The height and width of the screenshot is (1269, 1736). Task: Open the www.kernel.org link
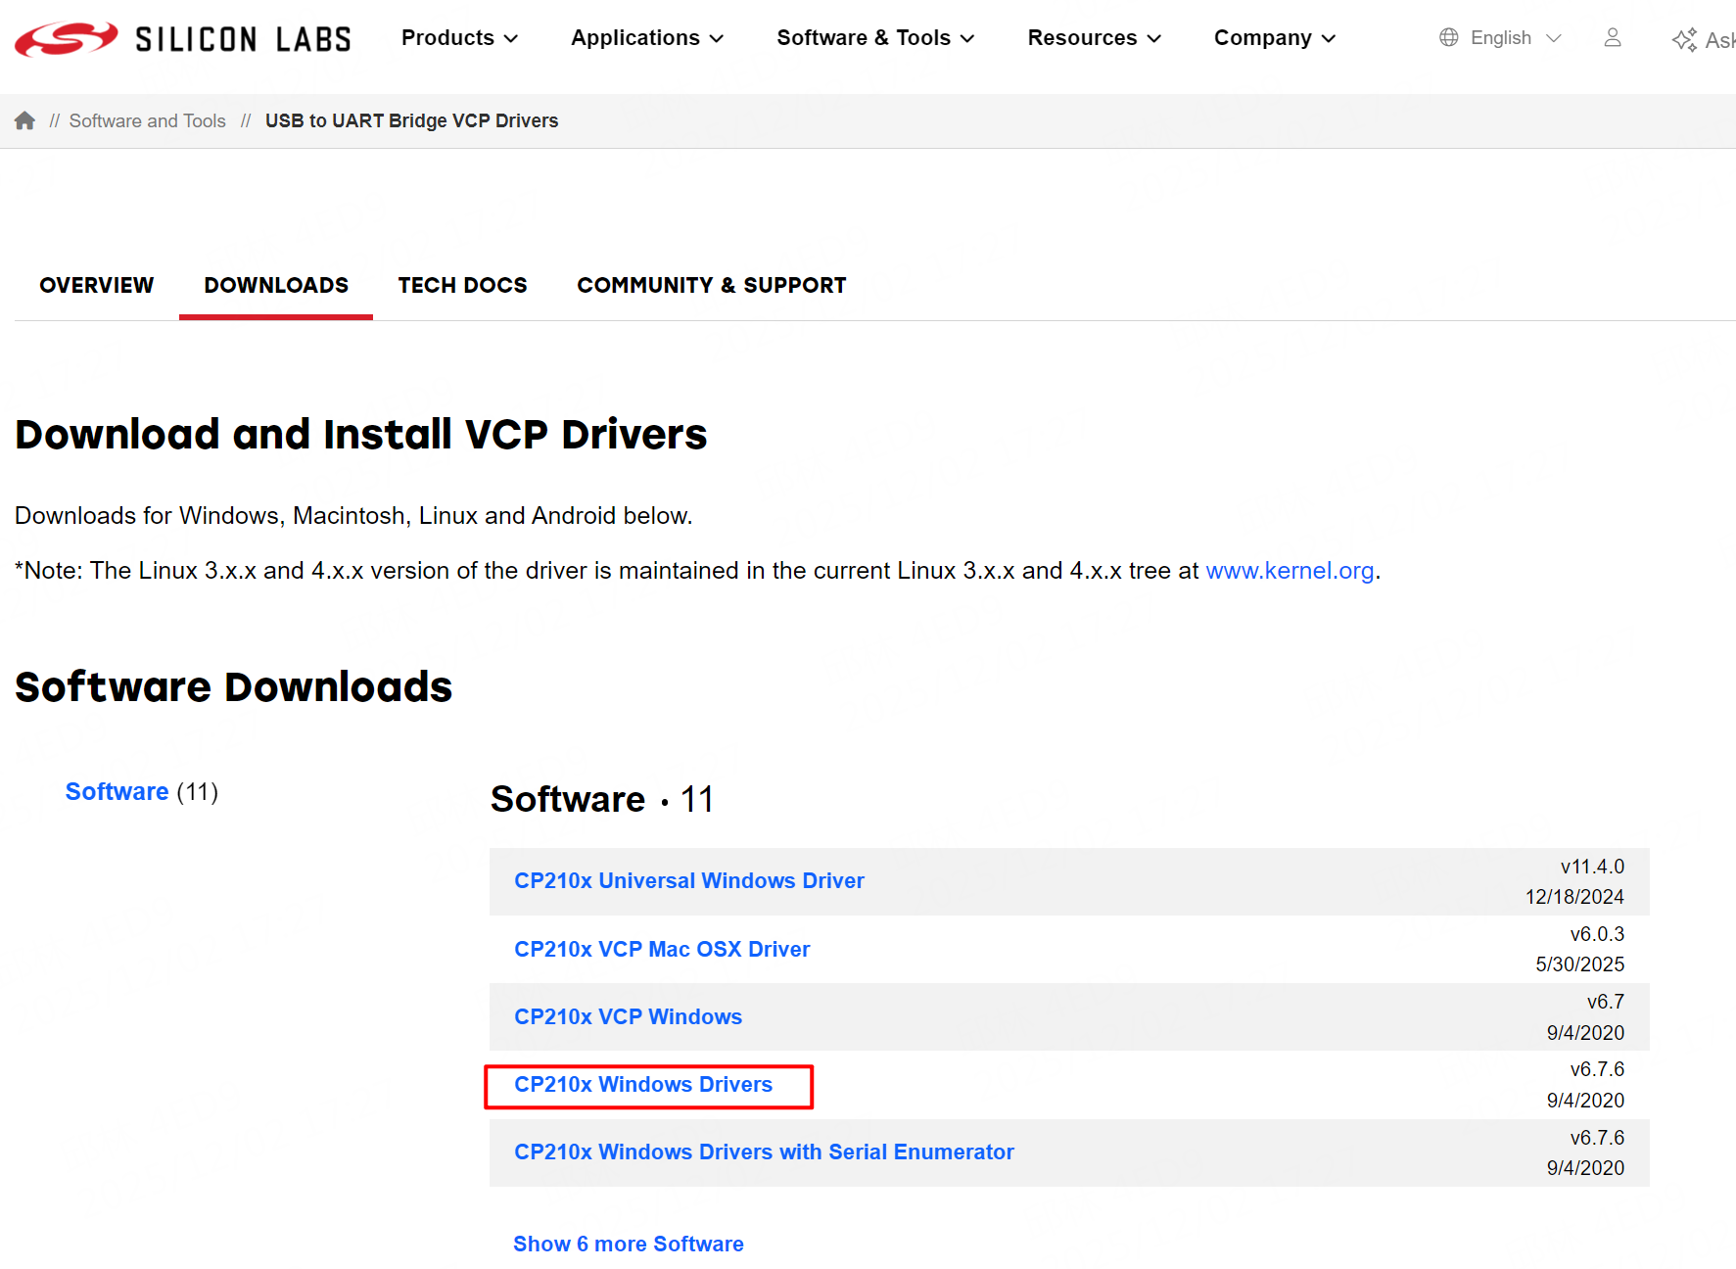(x=1290, y=571)
